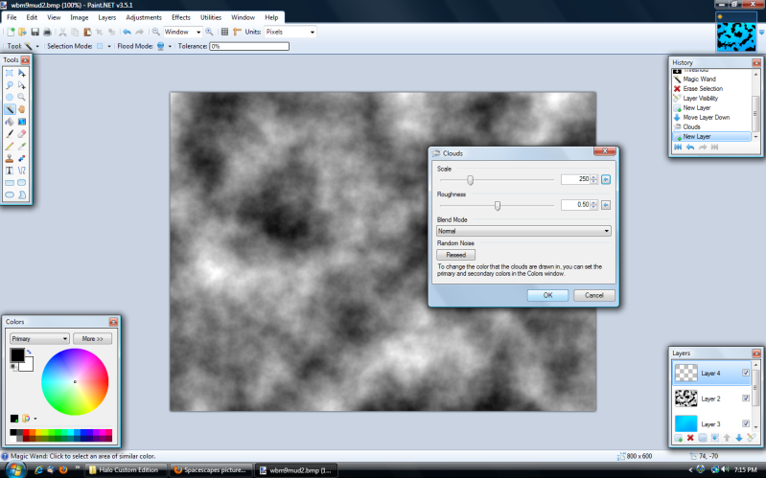The width and height of the screenshot is (766, 478).
Task: Select the Ellipse shape tool
Action: click(x=10, y=194)
